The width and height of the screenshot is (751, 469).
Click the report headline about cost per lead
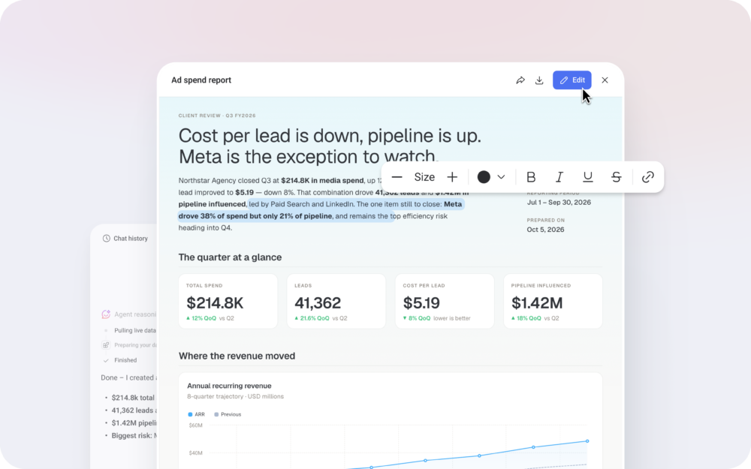click(x=330, y=146)
